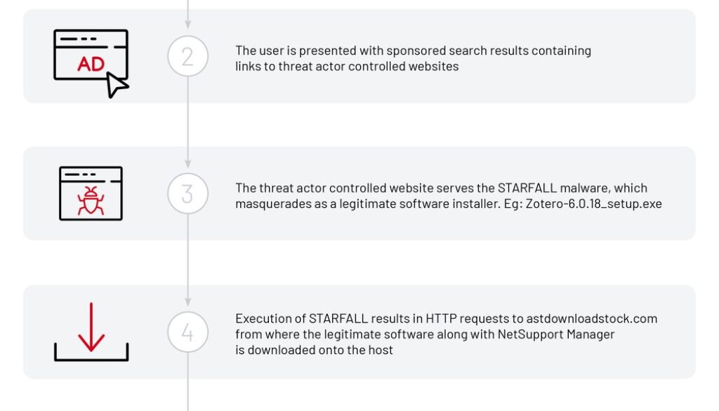719x411 pixels.
Task: Select the step 3 number circle
Action: (x=187, y=193)
